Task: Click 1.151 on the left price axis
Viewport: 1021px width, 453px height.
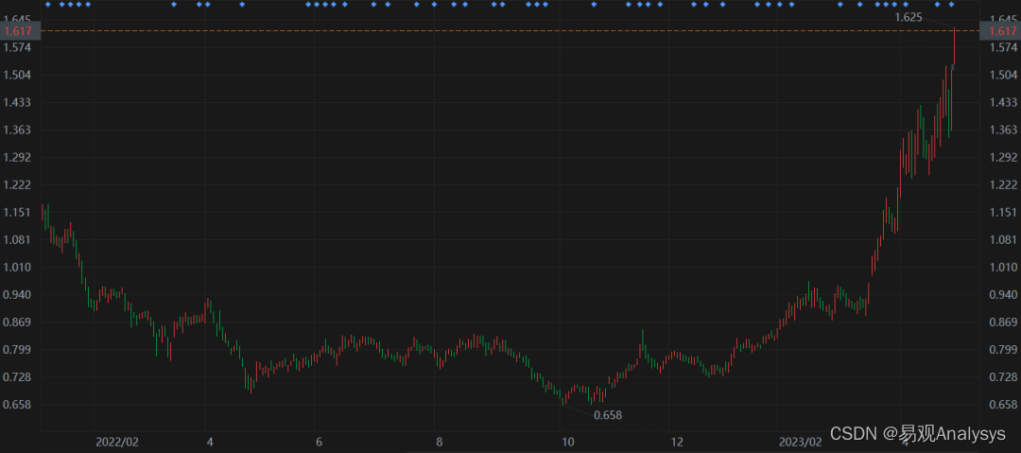Action: point(18,212)
